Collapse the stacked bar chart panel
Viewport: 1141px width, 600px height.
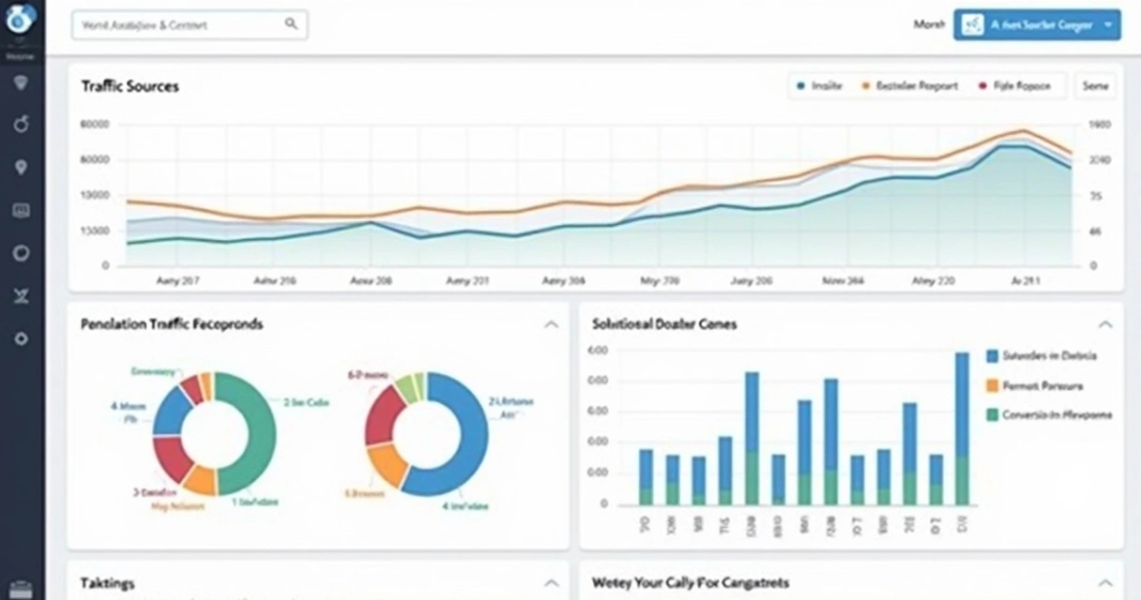coord(1105,324)
